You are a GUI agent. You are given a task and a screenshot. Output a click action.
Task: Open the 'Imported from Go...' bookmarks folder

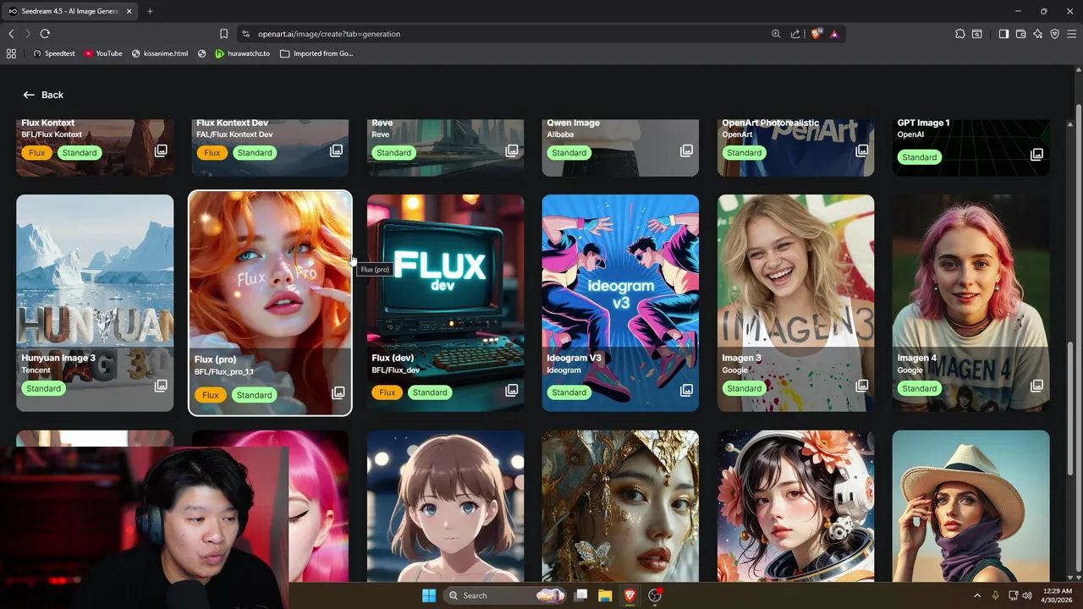coord(316,53)
